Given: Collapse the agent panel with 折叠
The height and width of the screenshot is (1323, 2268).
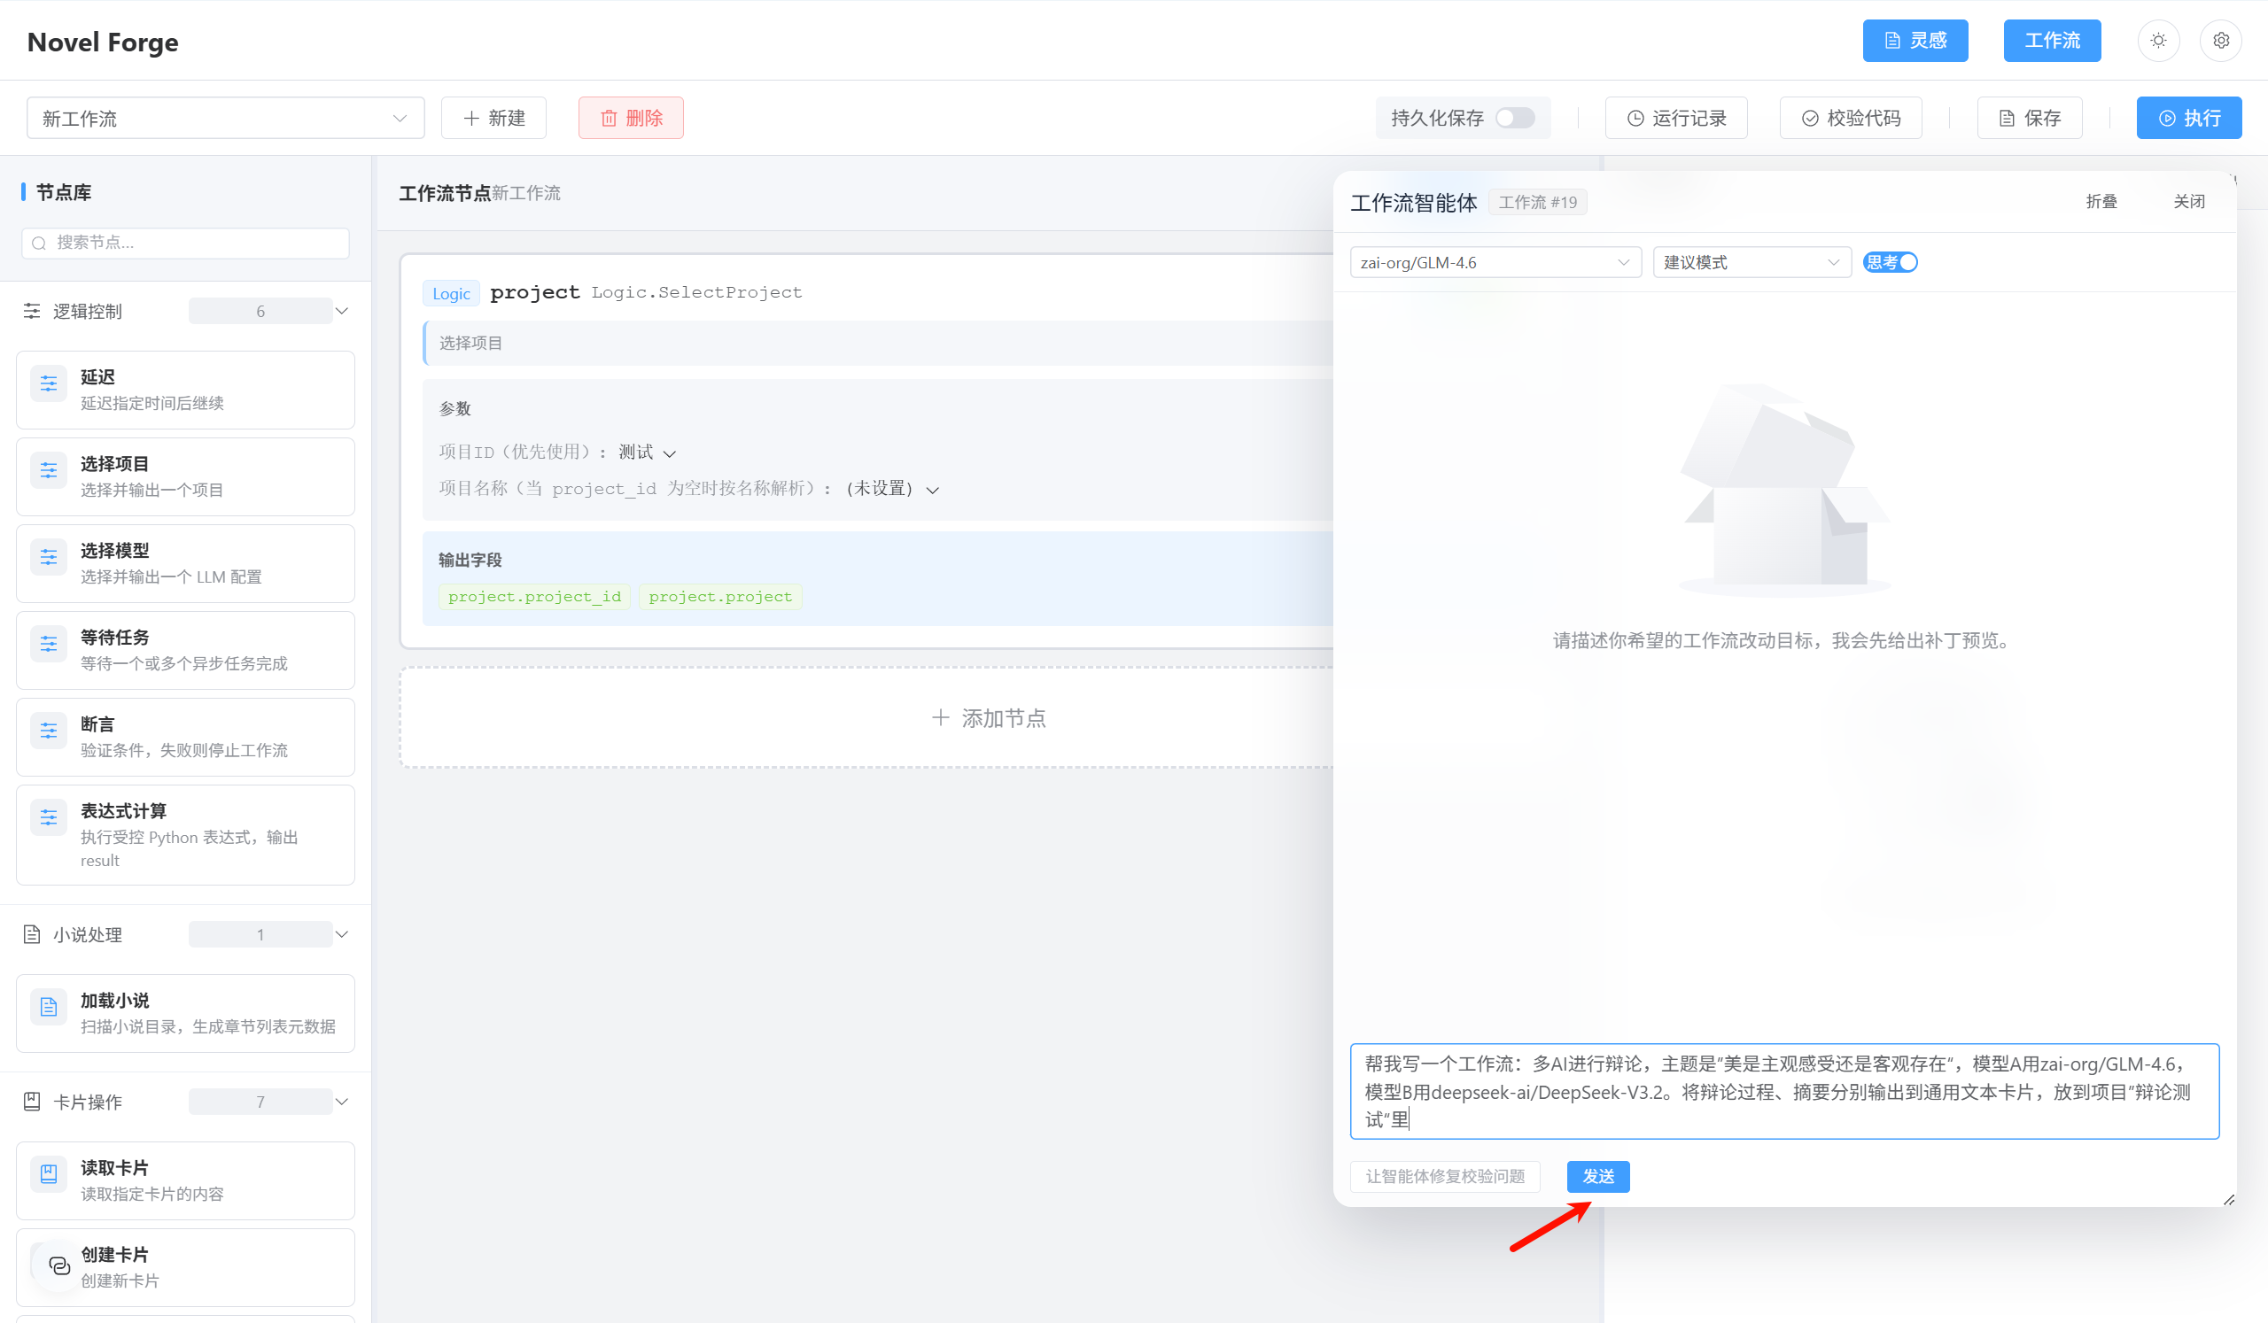Looking at the screenshot, I should pos(2101,202).
